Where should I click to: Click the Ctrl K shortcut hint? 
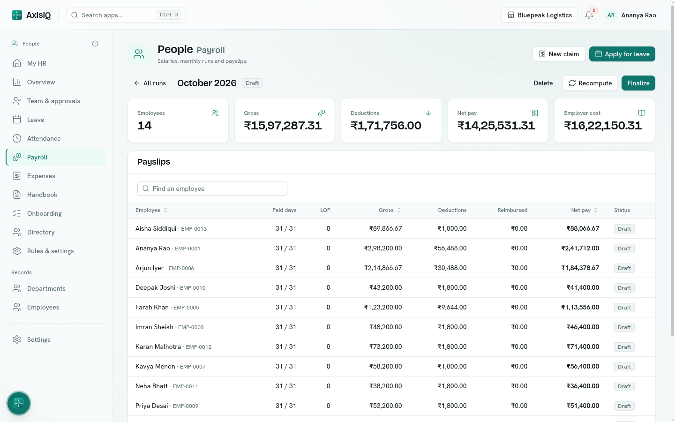click(x=169, y=15)
